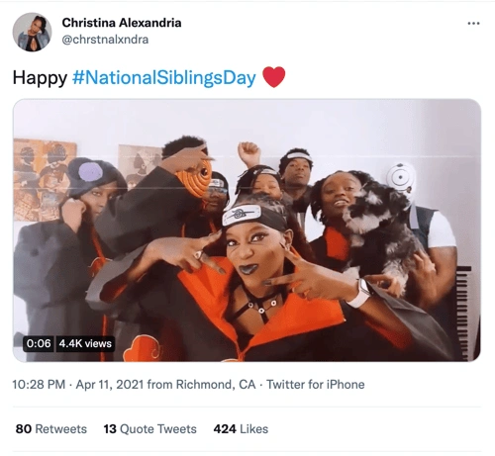
Task: Click the white ringed mask in video
Action: pos(401,180)
